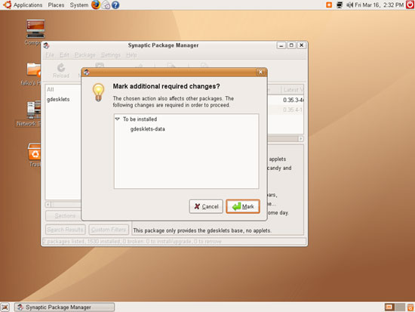The width and height of the screenshot is (415, 312).
Task: Click the power/quit icon in the top-right corner
Action: point(410,5)
